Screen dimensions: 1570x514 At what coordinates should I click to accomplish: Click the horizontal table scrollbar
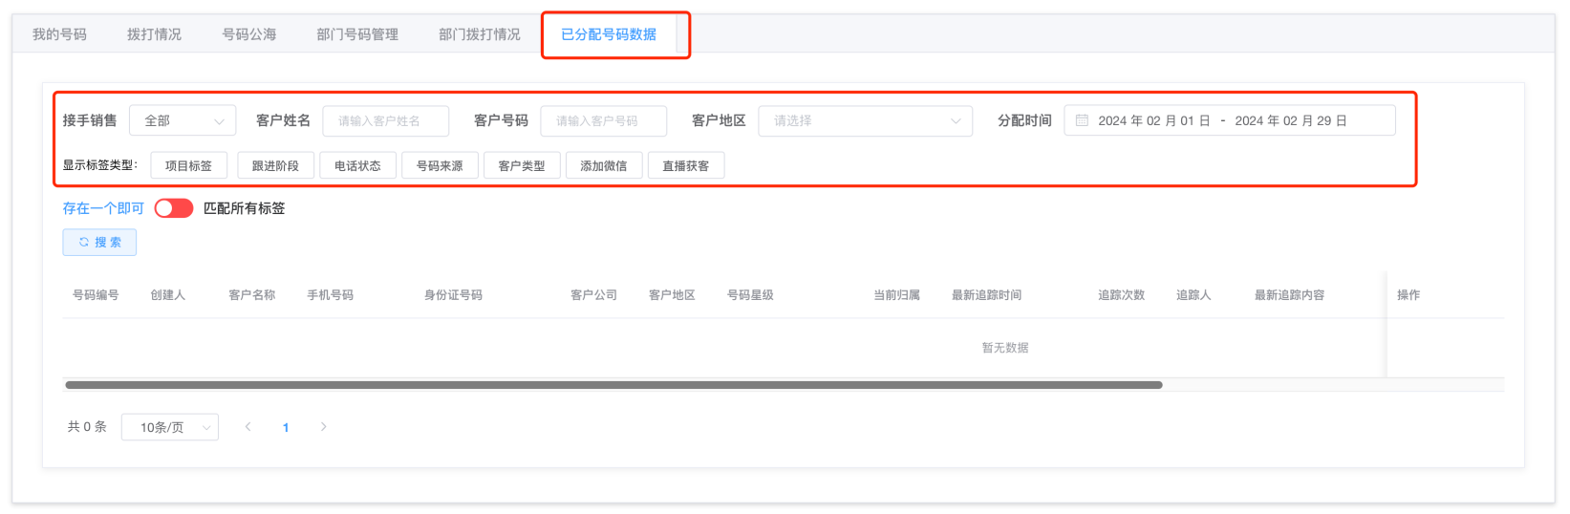[x=613, y=385]
